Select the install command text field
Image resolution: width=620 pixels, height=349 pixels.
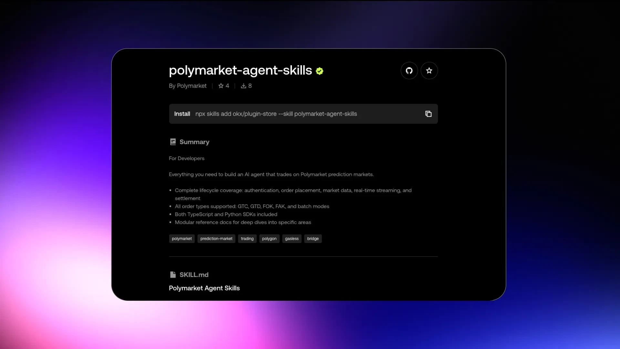[x=276, y=114]
